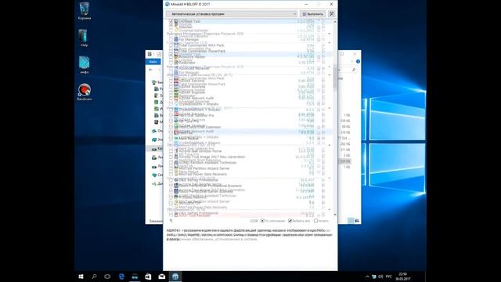The width and height of the screenshot is (501, 282).
Task: Click the Acronis True Image 2017 icon
Action: point(176,157)
